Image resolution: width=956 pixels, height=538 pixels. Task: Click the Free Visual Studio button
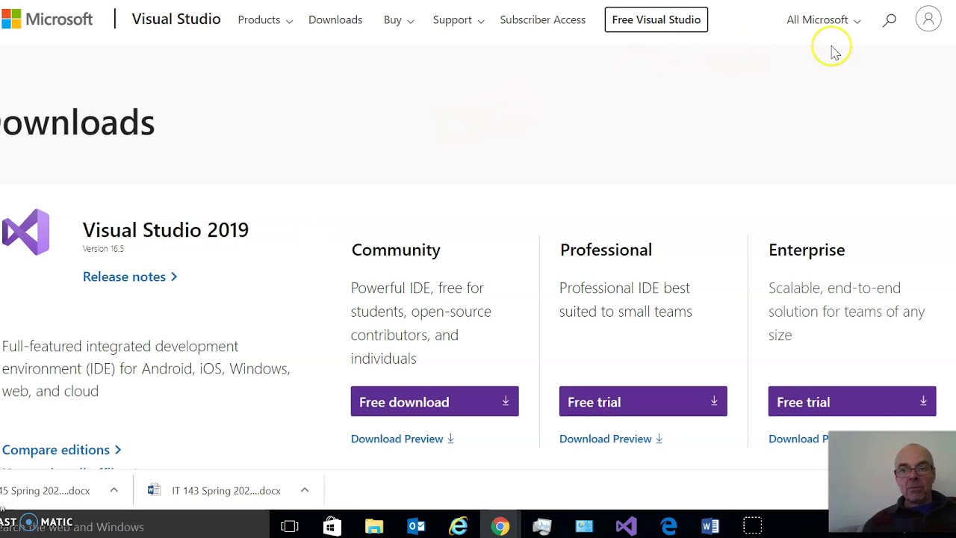657,19
